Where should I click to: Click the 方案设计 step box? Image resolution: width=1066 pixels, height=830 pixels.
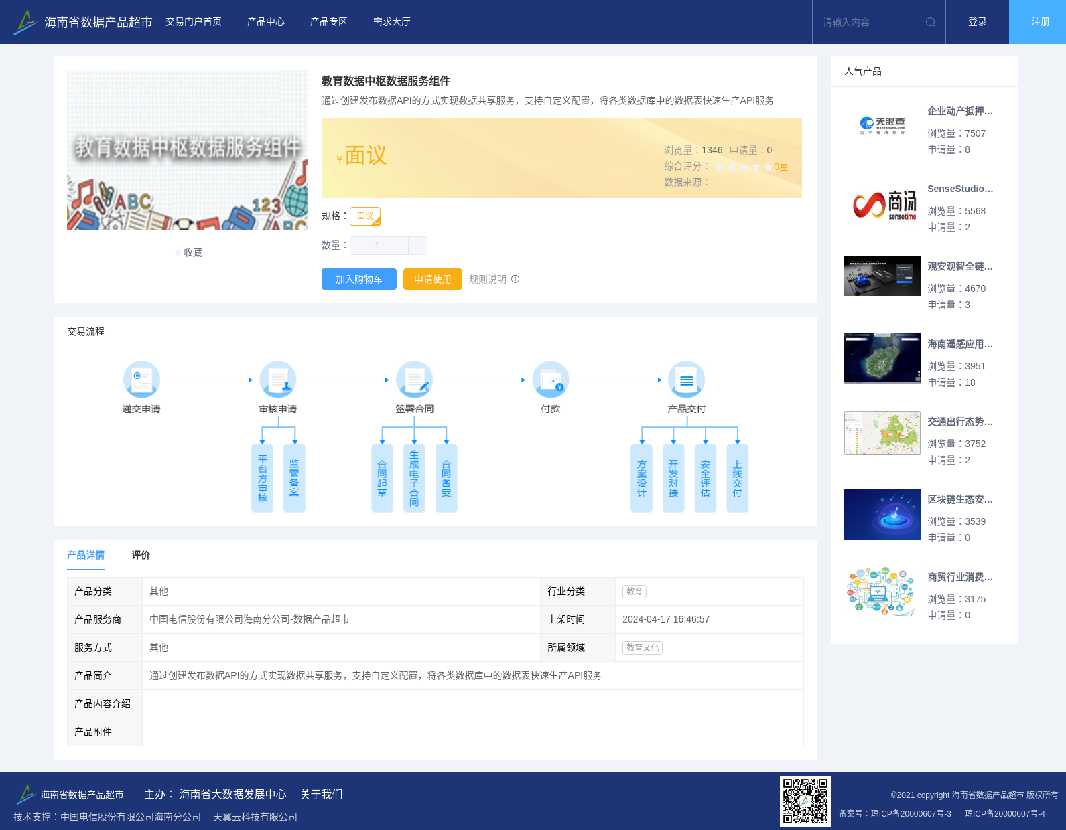pos(641,479)
